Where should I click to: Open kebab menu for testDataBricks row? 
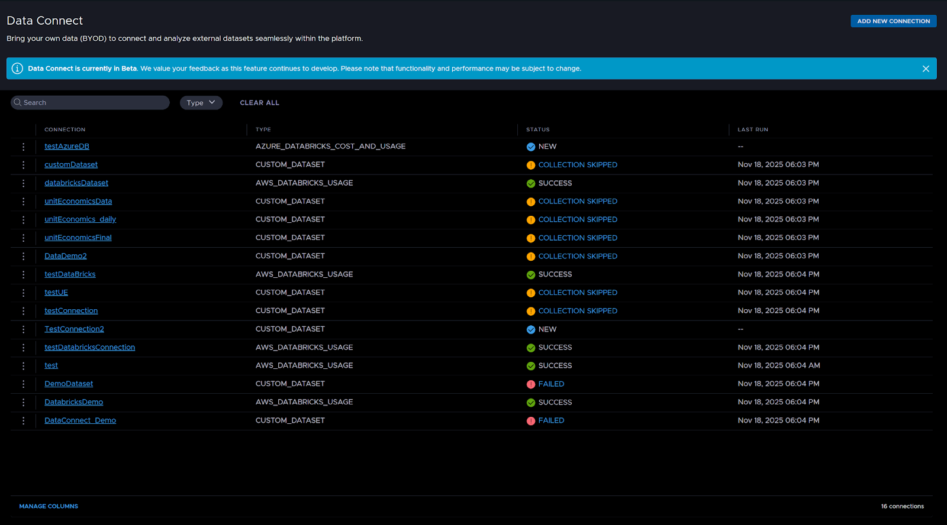24,274
